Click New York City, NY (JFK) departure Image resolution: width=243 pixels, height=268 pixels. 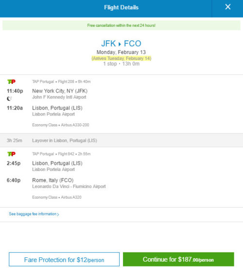pyautogui.click(x=60, y=91)
